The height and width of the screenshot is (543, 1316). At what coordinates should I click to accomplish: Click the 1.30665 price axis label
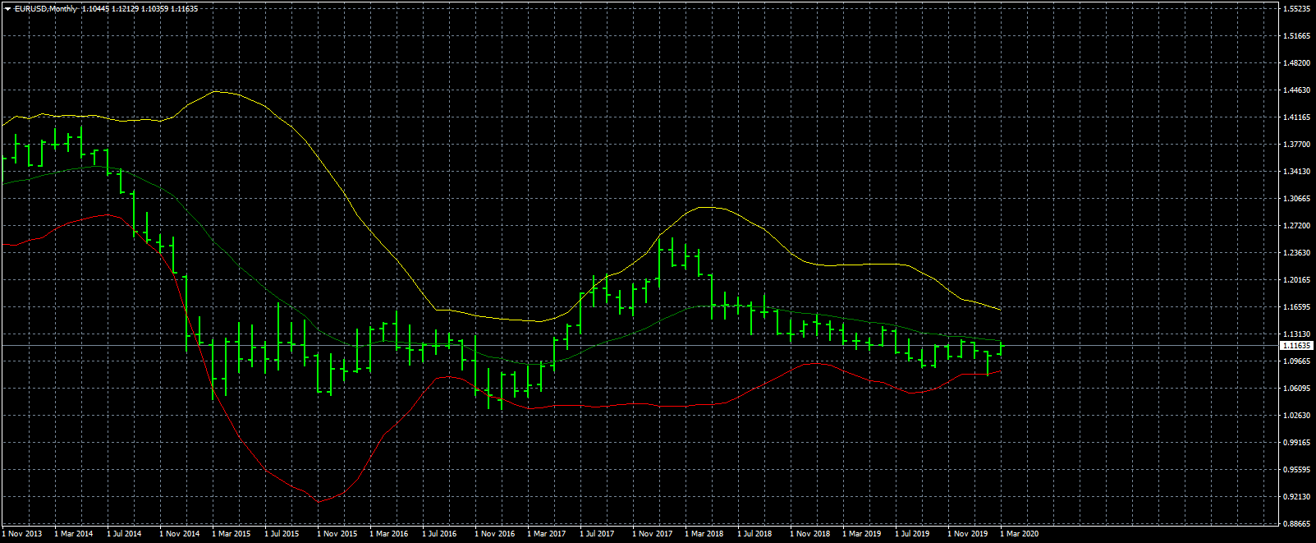point(1298,199)
